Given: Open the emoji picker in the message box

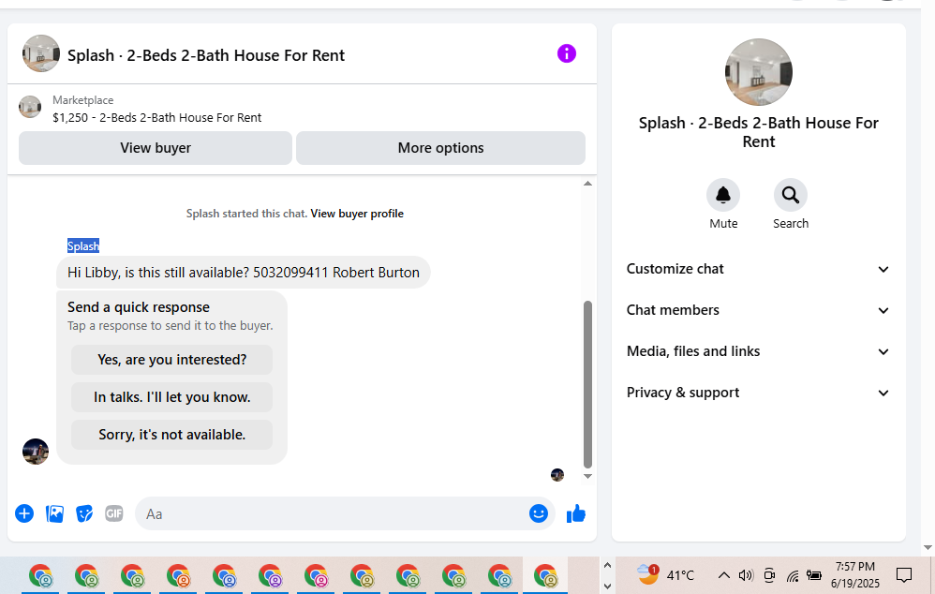Looking at the screenshot, I should coord(539,513).
